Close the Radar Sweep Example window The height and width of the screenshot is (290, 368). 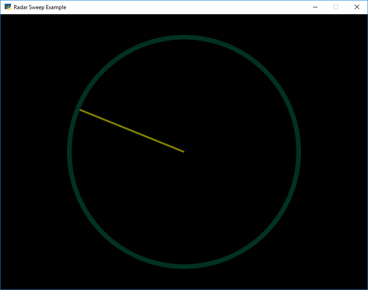pyautogui.click(x=357, y=7)
